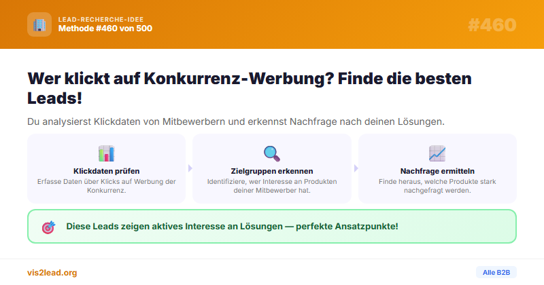Click description Erfasse Daten über Klicks
The image size is (544, 285).
(107, 186)
